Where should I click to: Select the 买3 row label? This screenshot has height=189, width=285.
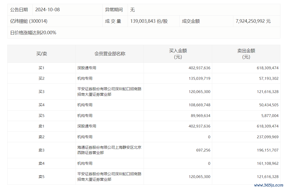point(41,91)
